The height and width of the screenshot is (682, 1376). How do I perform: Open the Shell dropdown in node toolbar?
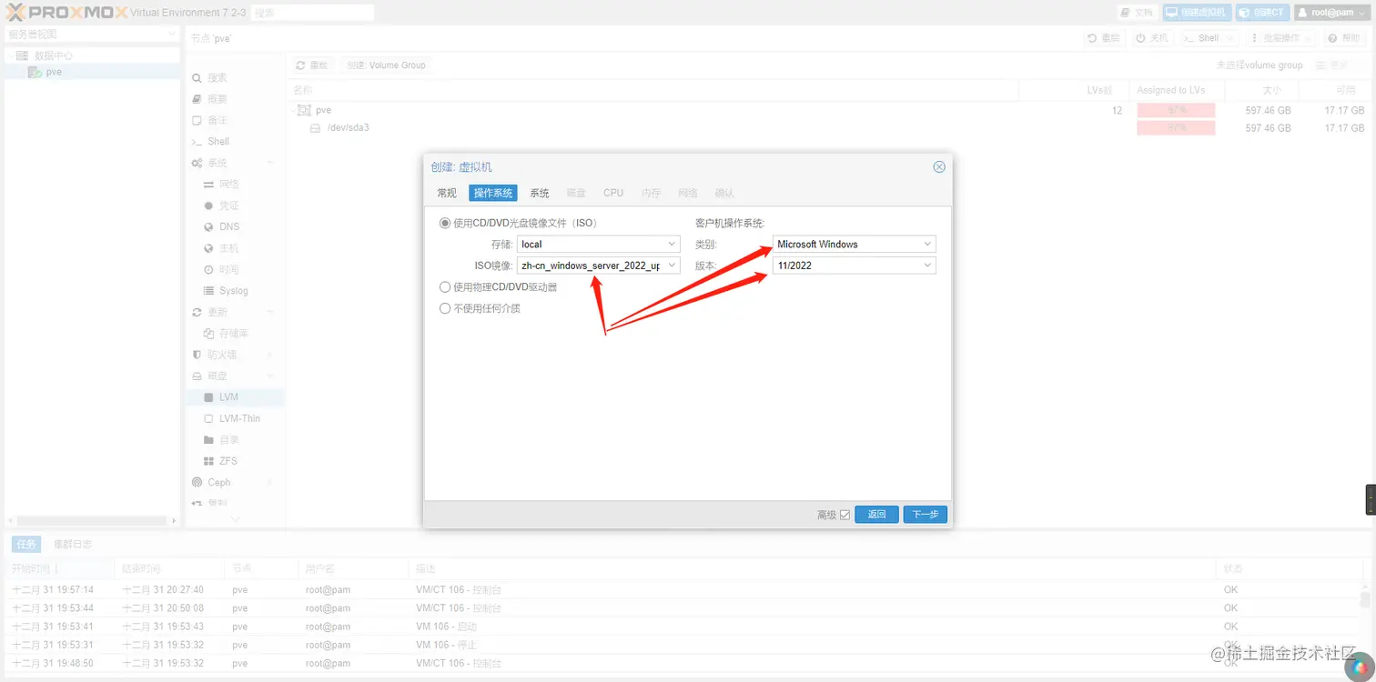tap(1209, 38)
